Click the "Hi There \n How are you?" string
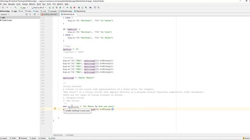Image resolution: width=250 pixels, height=140 pixels. (x=98, y=106)
